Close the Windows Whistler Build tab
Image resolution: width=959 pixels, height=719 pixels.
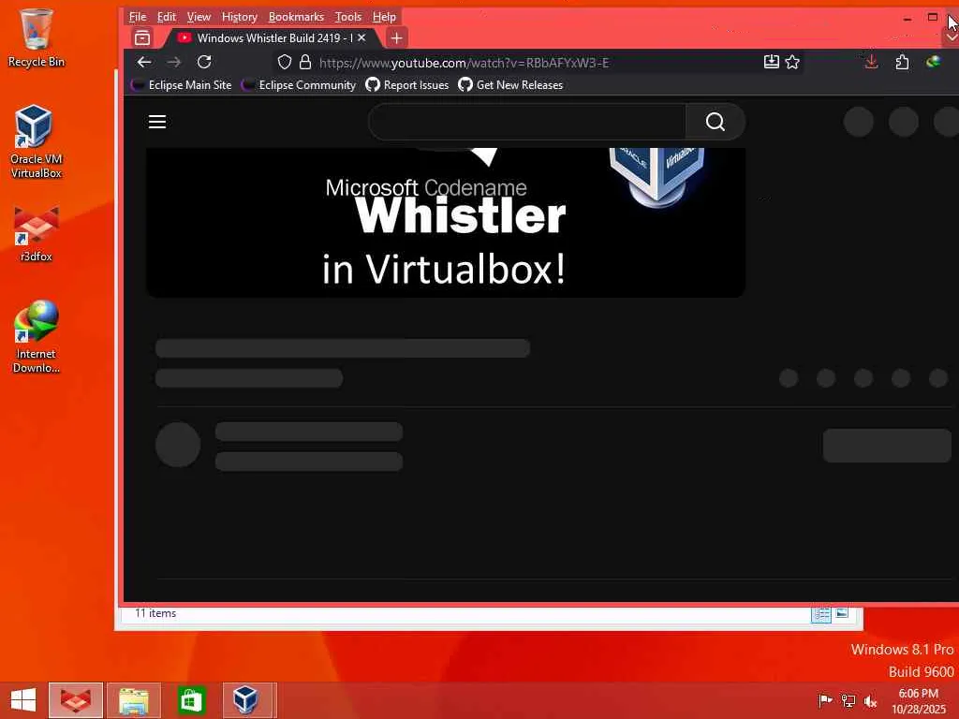(x=361, y=37)
